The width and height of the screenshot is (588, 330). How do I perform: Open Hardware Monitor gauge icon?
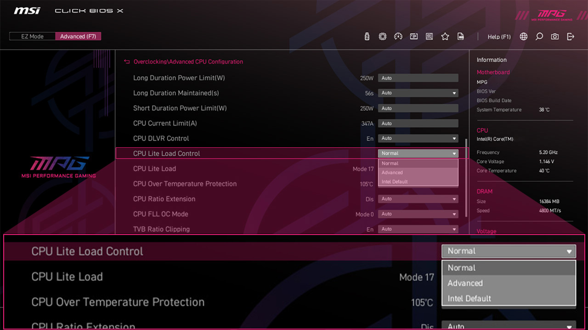pyautogui.click(x=398, y=36)
